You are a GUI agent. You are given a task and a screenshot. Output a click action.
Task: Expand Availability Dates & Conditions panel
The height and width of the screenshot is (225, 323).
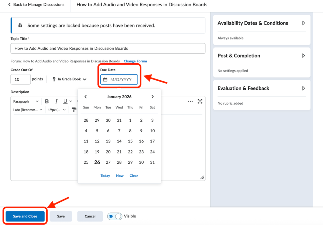[303, 23]
